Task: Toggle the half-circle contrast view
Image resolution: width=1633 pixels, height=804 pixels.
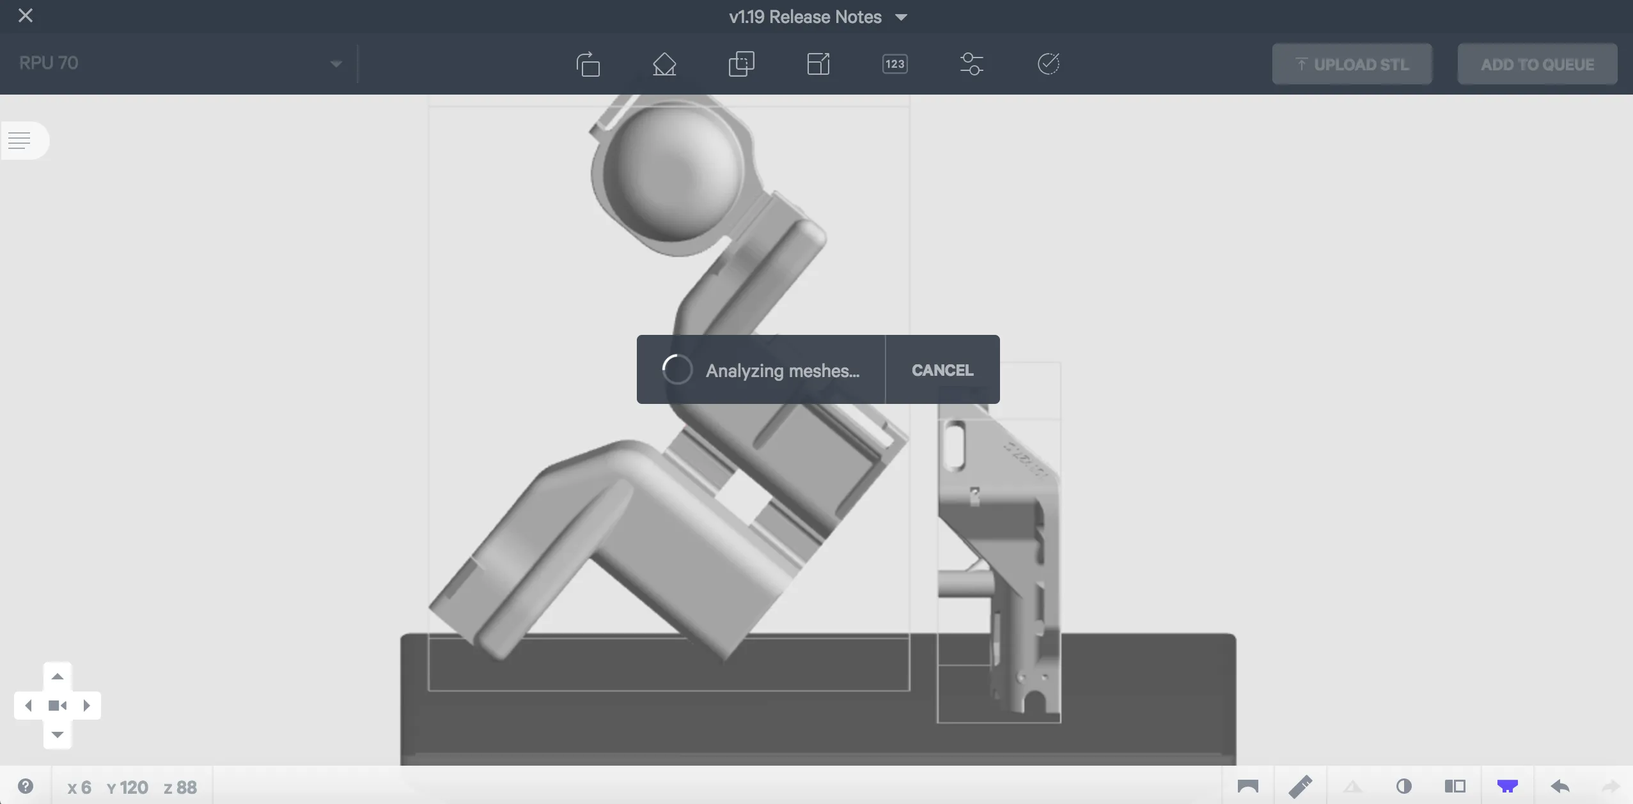Action: click(x=1404, y=786)
